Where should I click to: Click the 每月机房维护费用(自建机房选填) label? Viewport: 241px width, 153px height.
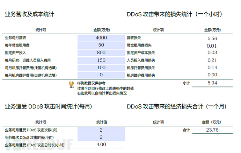click(x=31, y=75)
